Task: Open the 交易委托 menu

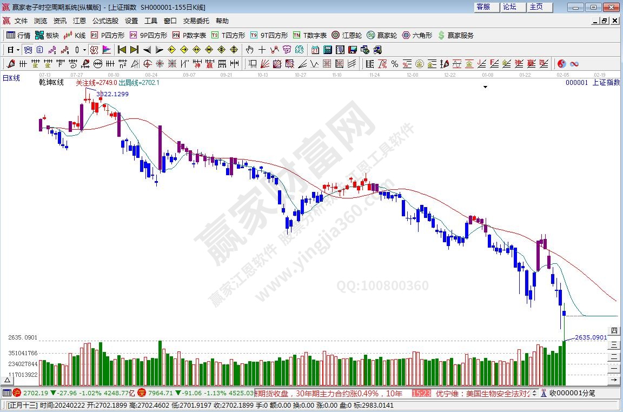Action: pyautogui.click(x=196, y=21)
